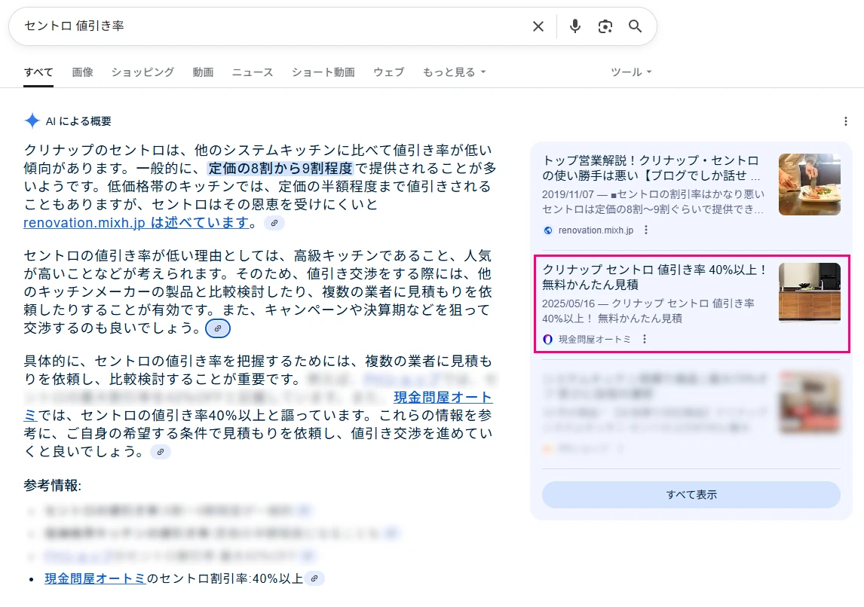The width and height of the screenshot is (864, 607).
Task: Open the three-dot menu beside 現金問屋オートミ
Action: click(x=644, y=339)
